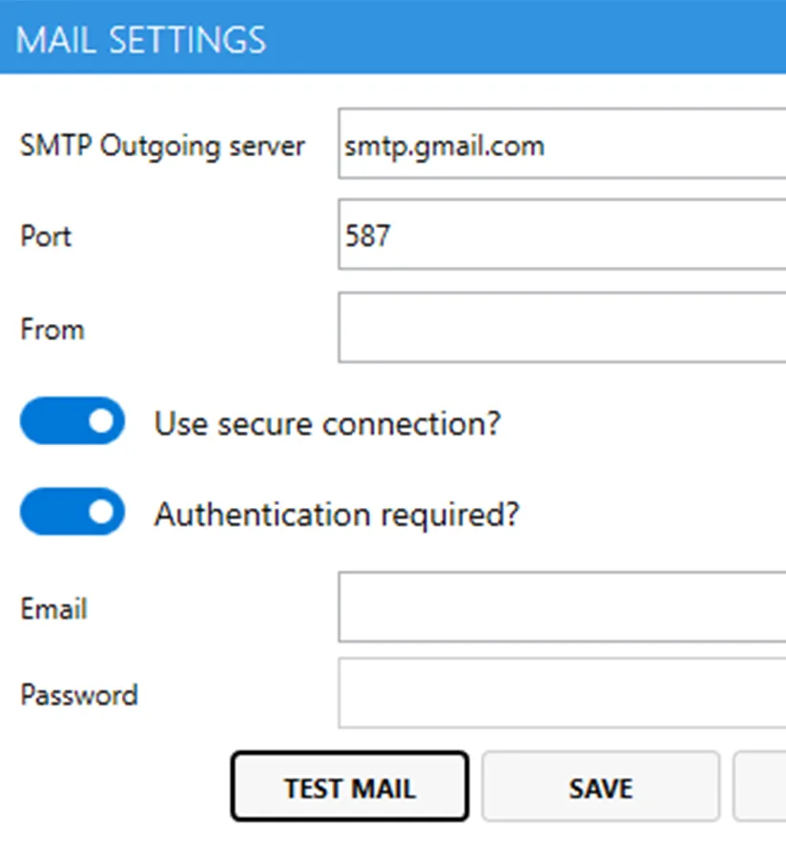This screenshot has height=854, width=786.
Task: Click the "SMTP Outgoing server" label
Action: [162, 146]
